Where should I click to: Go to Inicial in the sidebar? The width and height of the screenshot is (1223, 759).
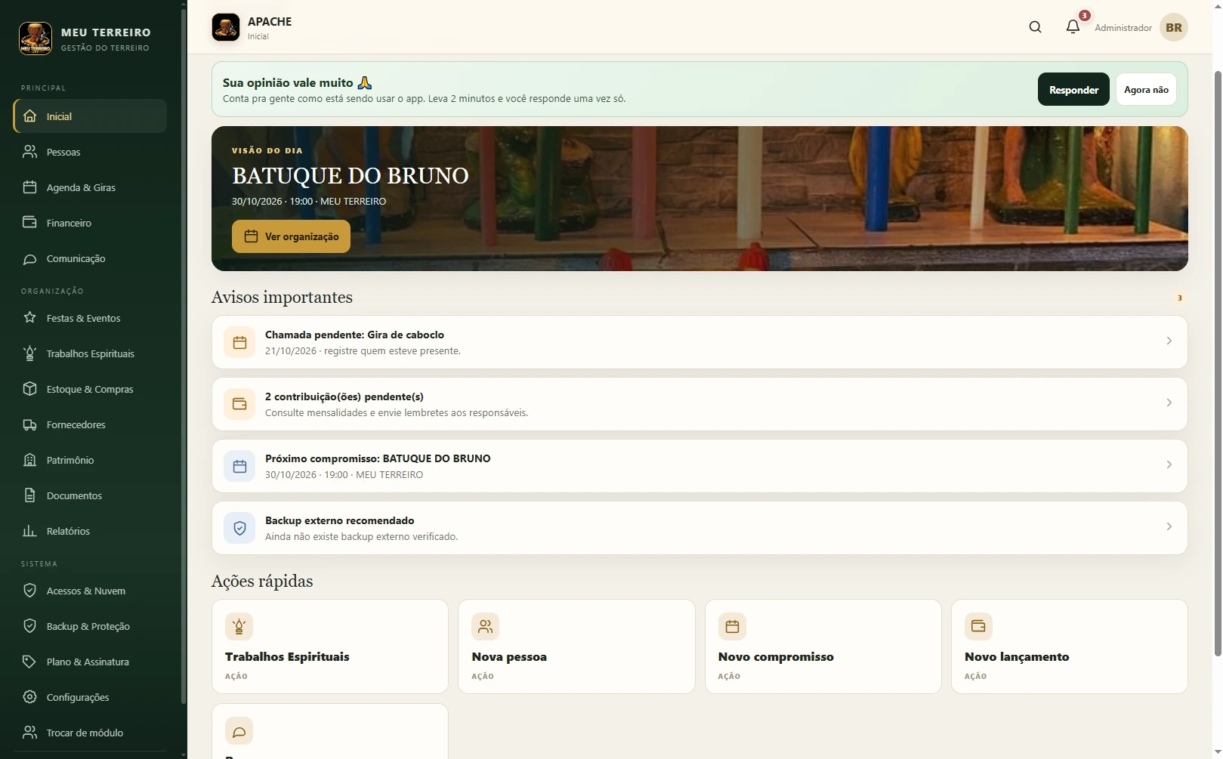coord(90,116)
